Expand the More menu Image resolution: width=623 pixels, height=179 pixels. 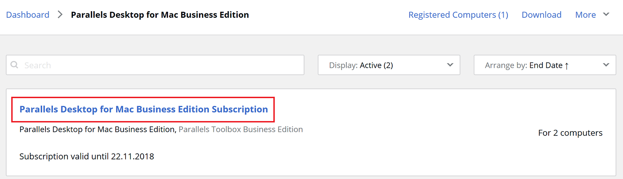tap(586, 14)
